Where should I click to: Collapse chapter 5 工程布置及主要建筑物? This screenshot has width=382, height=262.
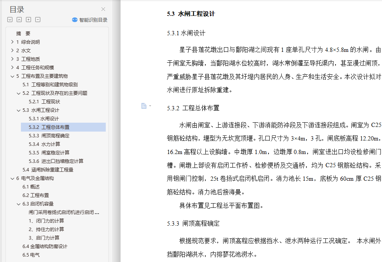(12, 76)
